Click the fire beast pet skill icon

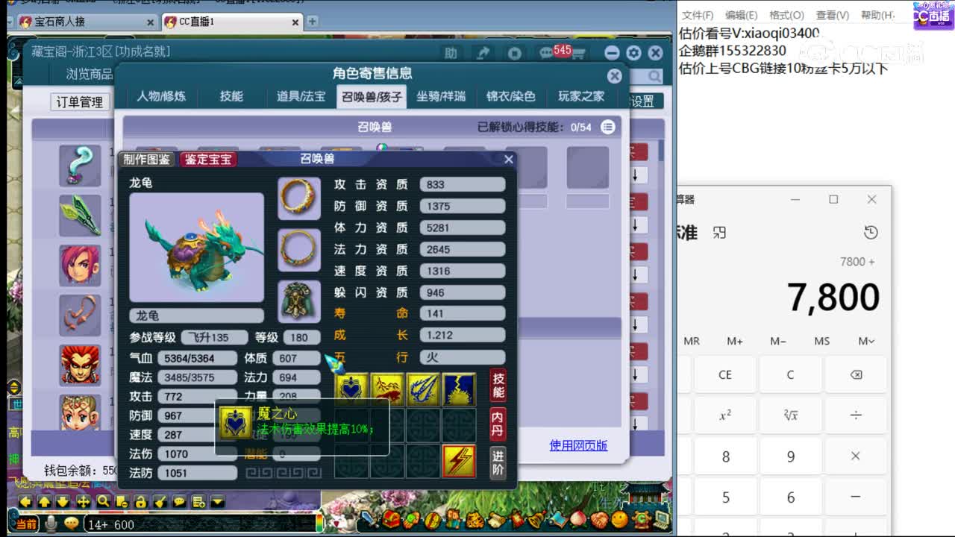coord(387,387)
